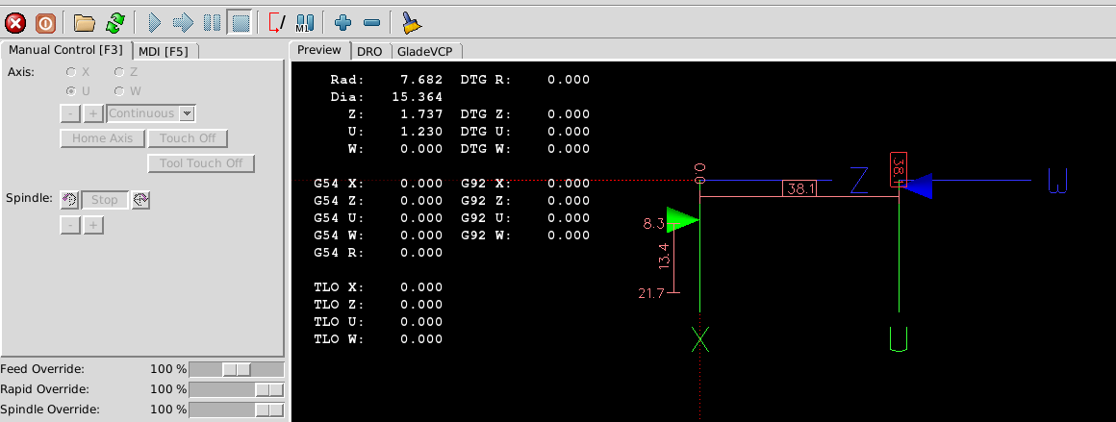This screenshot has height=422, width=1116.
Task: Open a G-code file
Action: pyautogui.click(x=85, y=21)
